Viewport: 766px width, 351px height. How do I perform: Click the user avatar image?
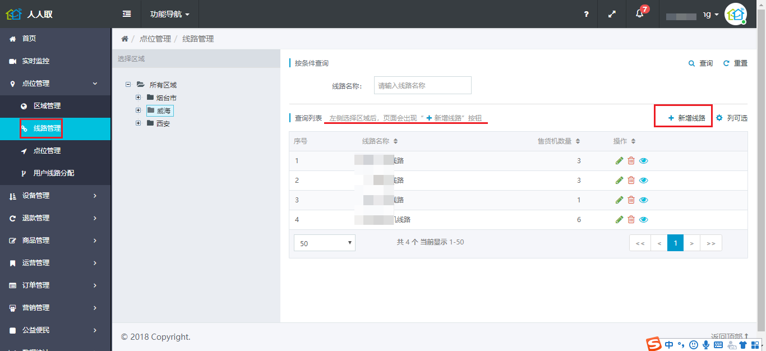click(x=735, y=14)
